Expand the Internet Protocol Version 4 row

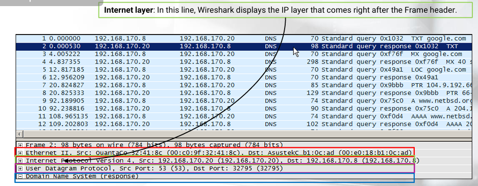click(x=20, y=161)
